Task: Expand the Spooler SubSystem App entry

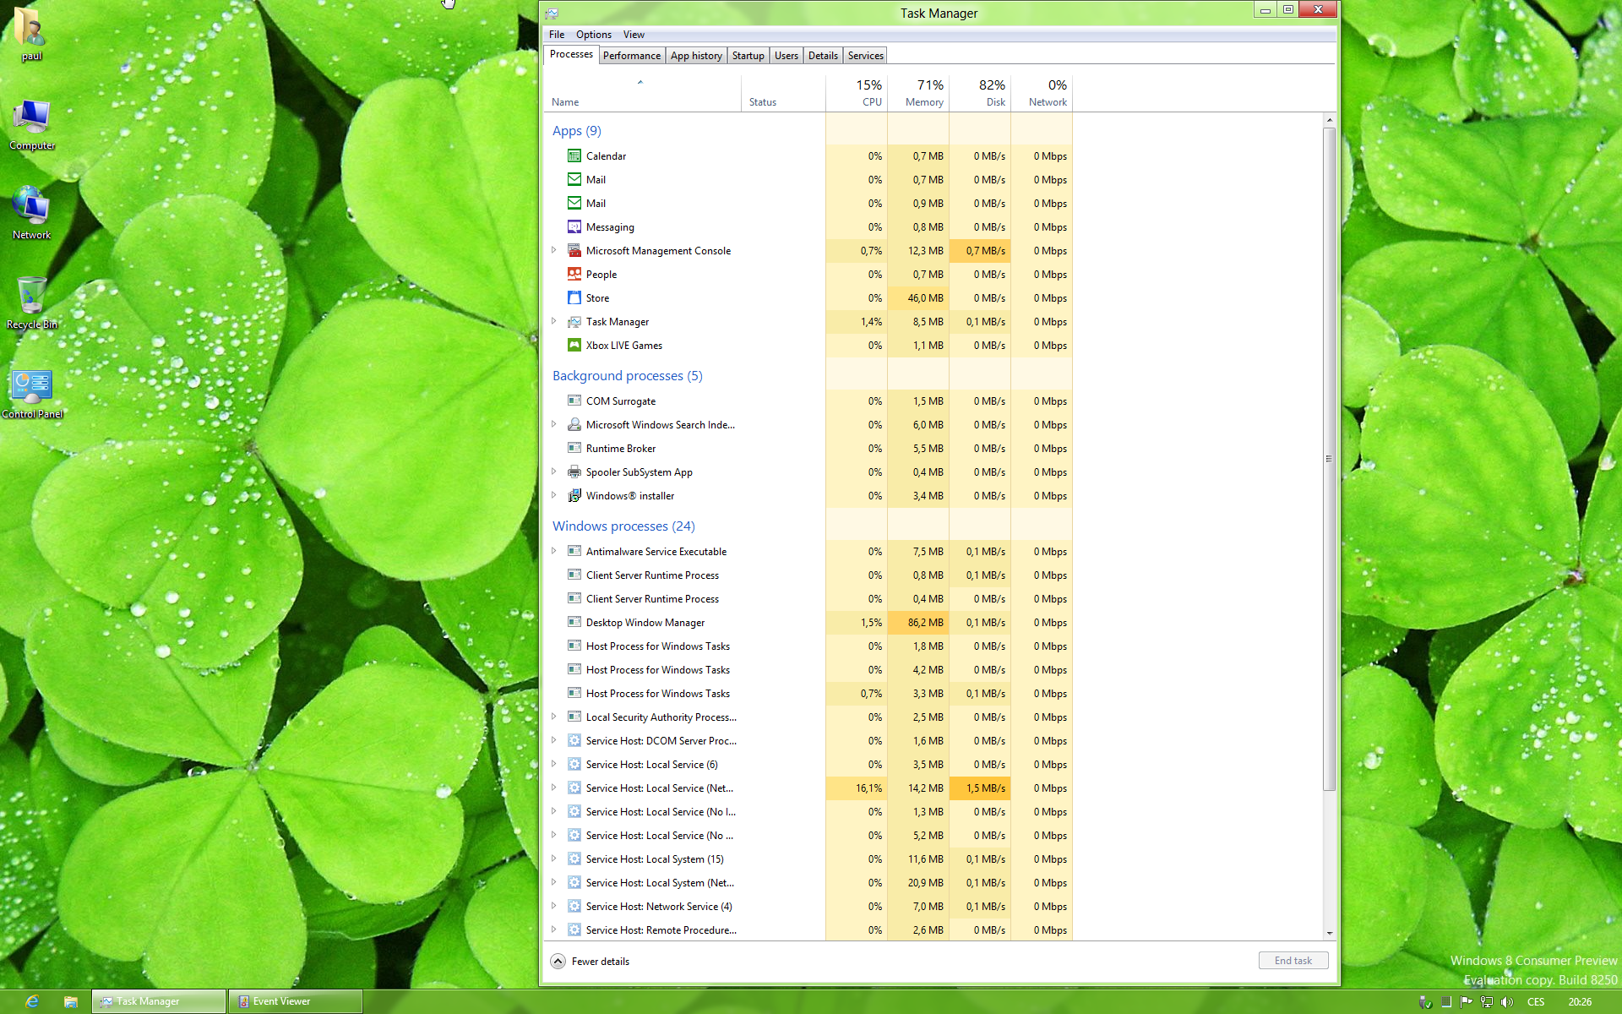Action: pyautogui.click(x=554, y=472)
